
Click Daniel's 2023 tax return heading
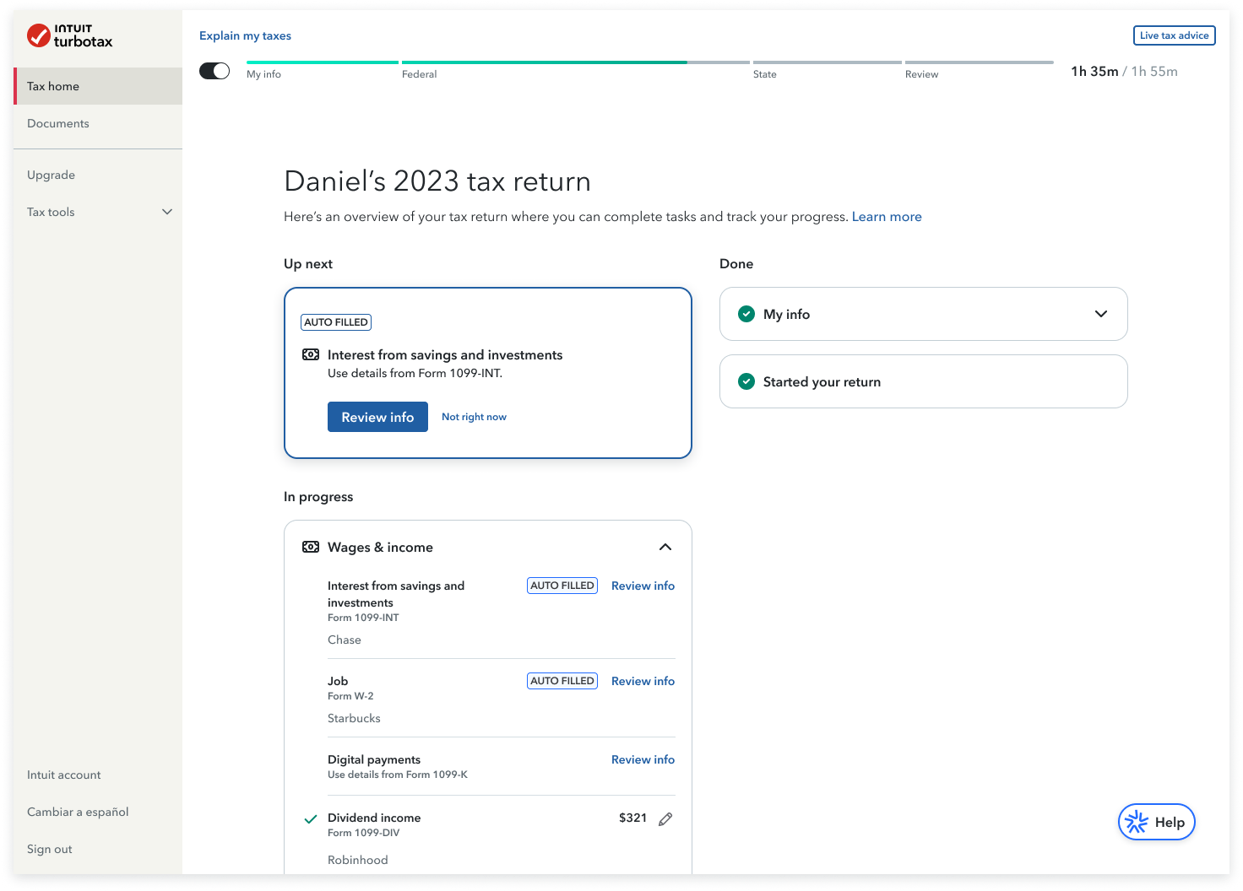437,181
